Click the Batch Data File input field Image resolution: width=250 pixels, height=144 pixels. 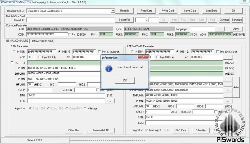71,20
